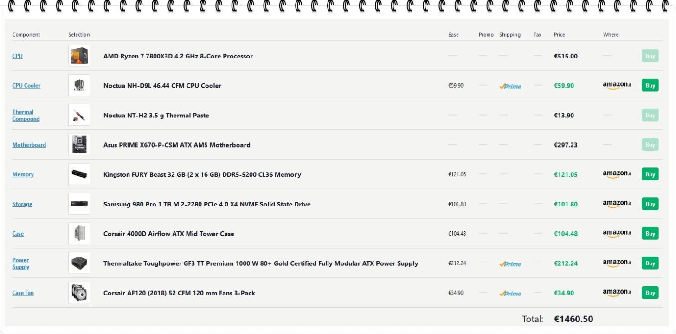Click the Amazon.it logo in Storage row
Viewport: 676px width, 334px height.
coord(617,204)
